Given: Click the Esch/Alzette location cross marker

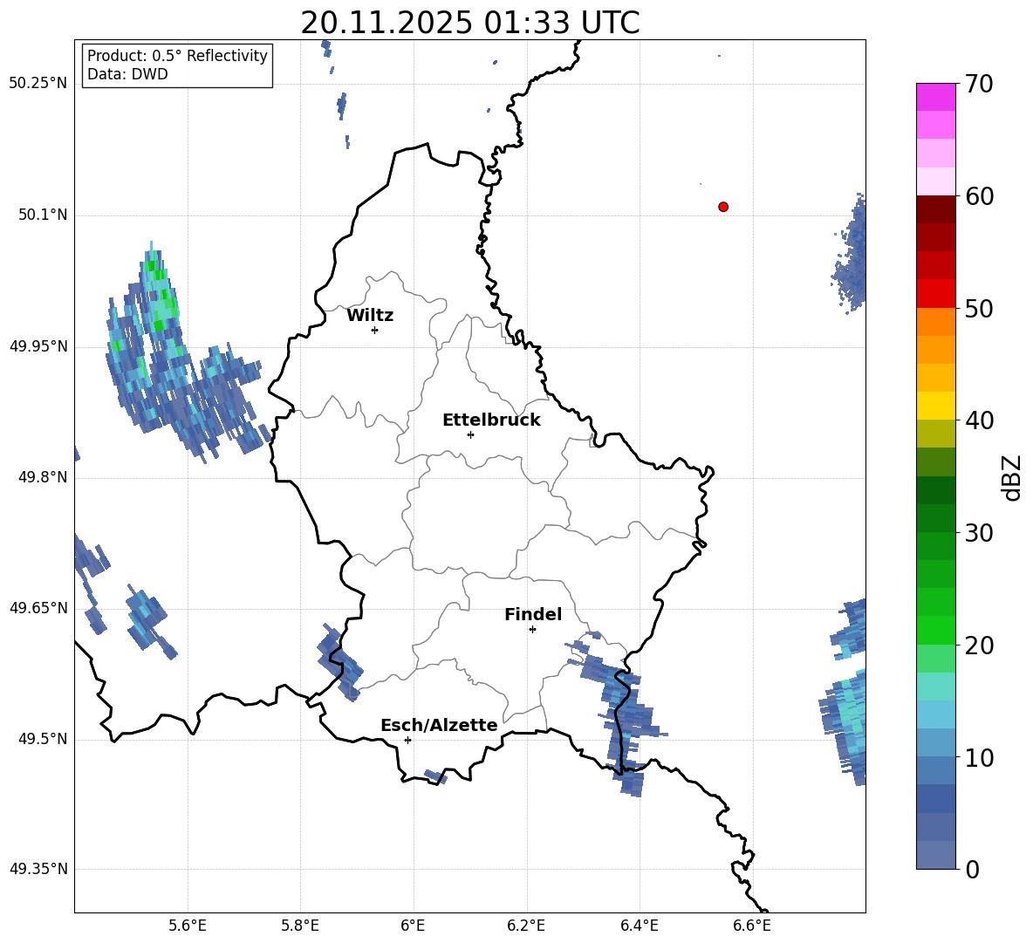Looking at the screenshot, I should [x=407, y=740].
